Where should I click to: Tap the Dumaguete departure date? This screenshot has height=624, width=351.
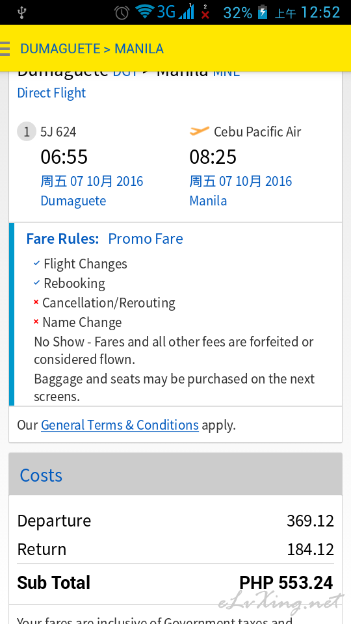(92, 181)
